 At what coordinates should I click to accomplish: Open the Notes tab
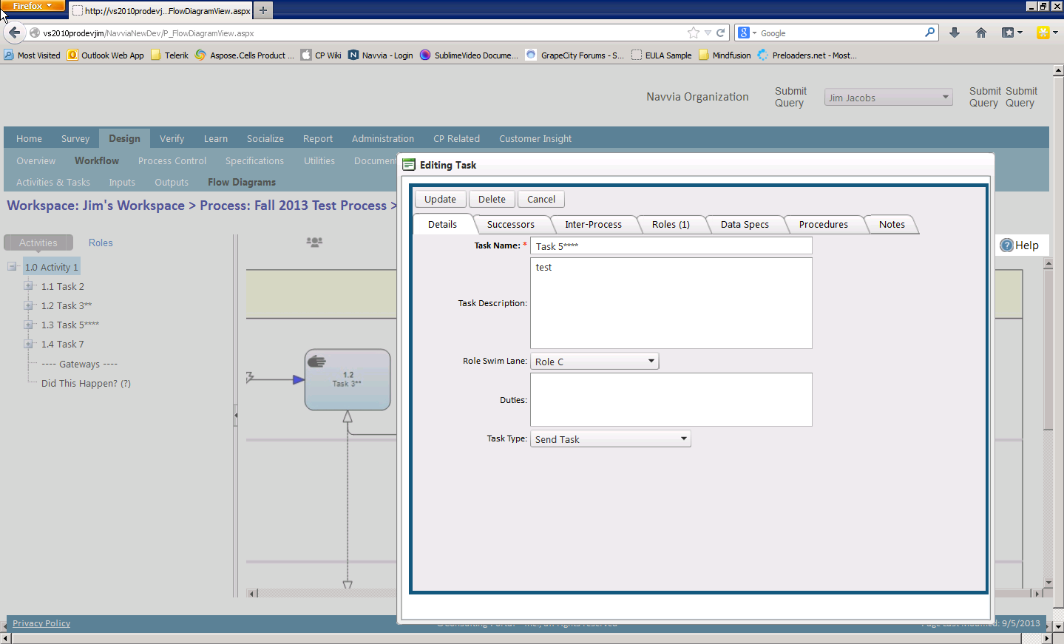click(892, 224)
